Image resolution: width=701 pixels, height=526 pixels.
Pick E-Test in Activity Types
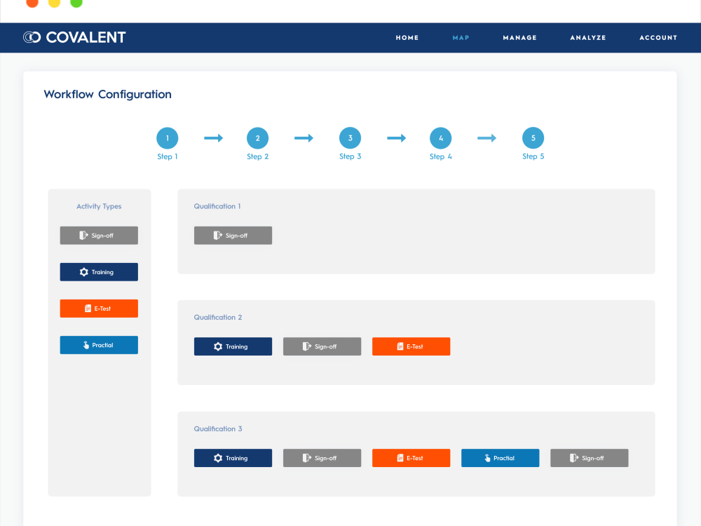(99, 309)
